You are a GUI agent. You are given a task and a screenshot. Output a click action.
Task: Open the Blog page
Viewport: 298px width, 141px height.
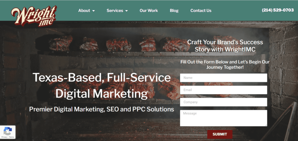[x=174, y=11]
